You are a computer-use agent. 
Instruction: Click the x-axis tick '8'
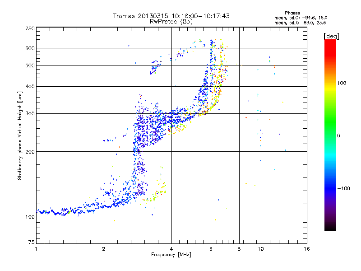point(239,249)
